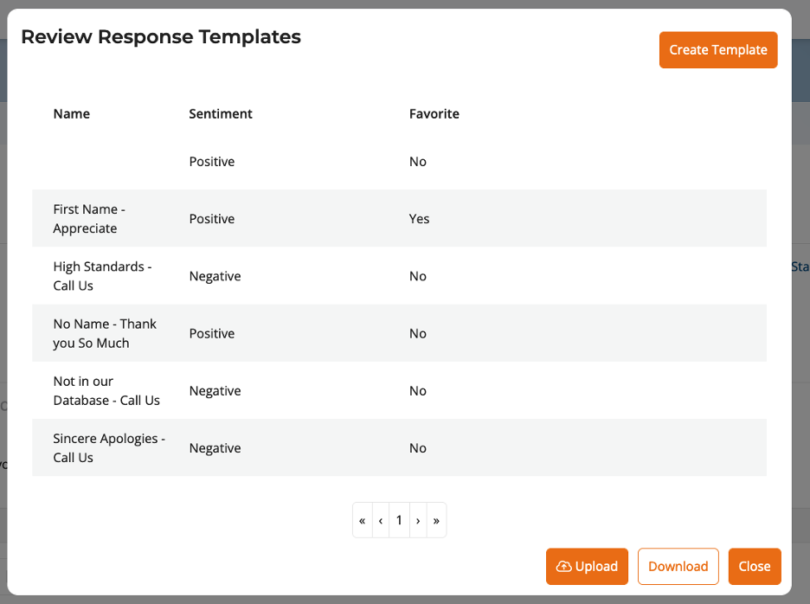Click the Yes favorite value for First Name row
Screen dimensions: 810x604
coord(419,219)
